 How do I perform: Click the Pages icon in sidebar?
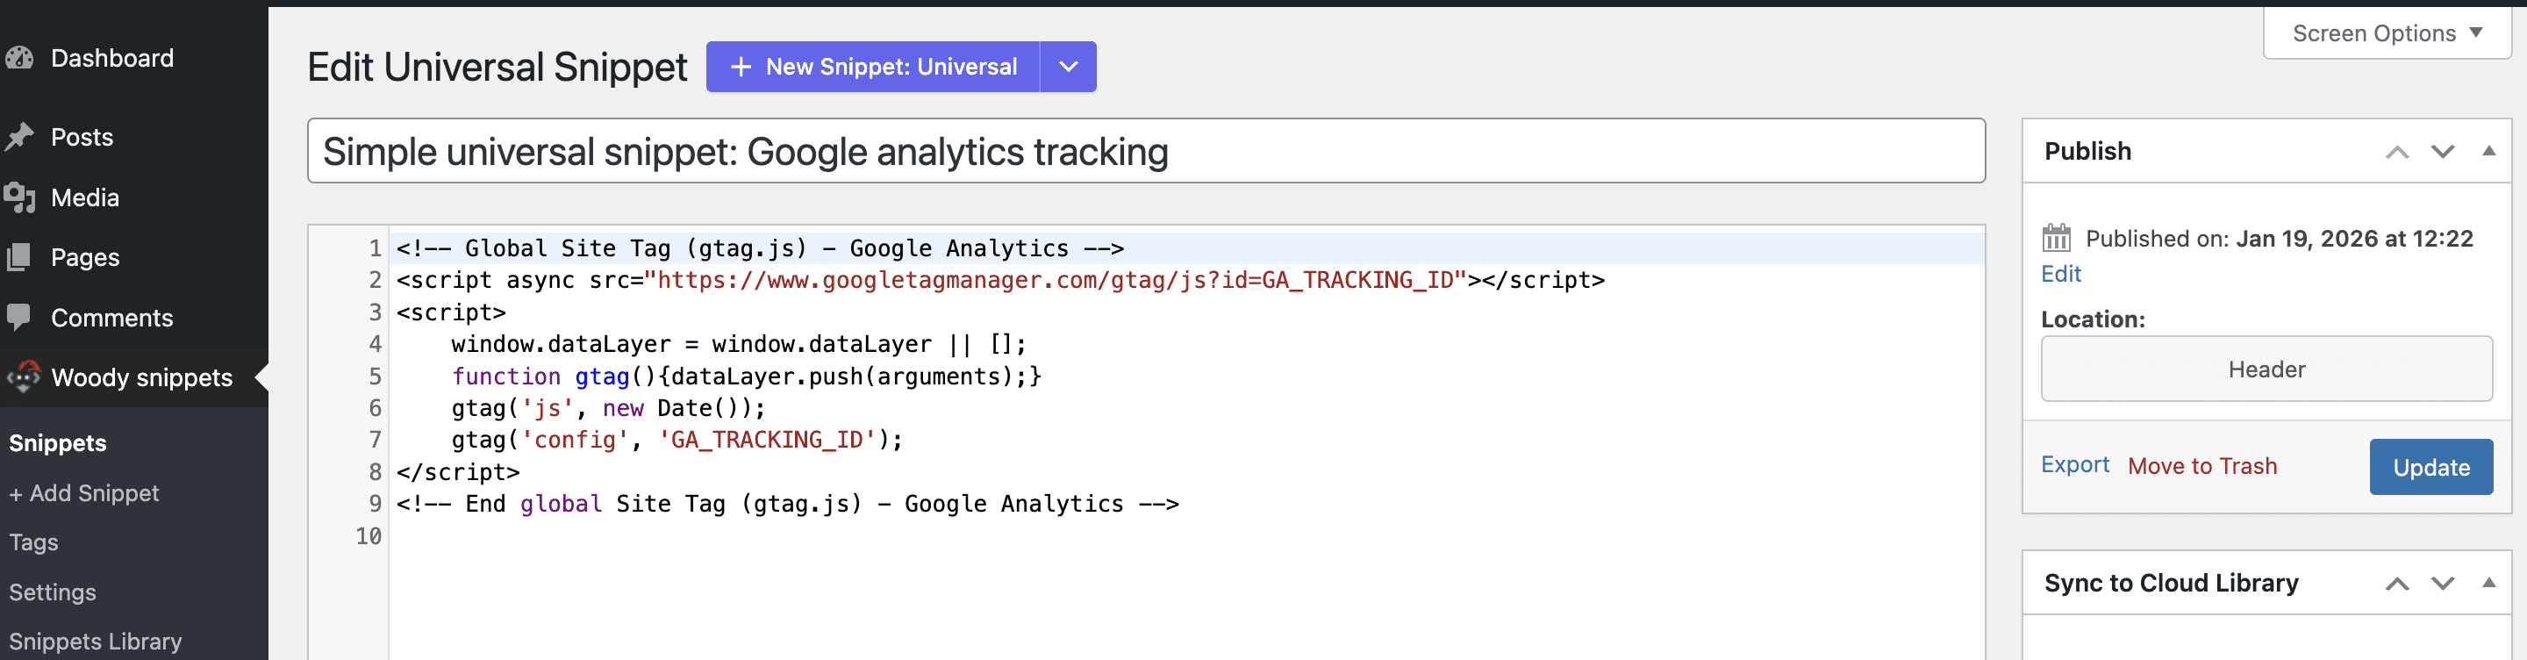coord(19,258)
